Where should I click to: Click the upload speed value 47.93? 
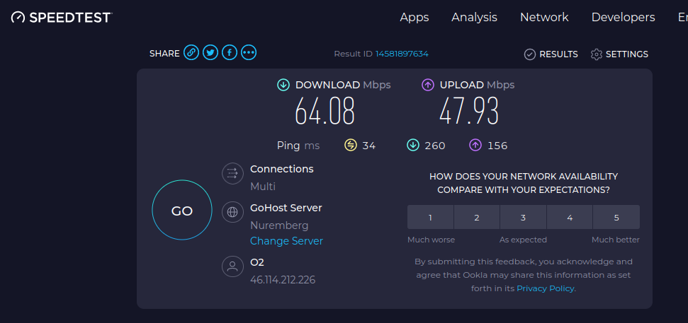coord(469,111)
